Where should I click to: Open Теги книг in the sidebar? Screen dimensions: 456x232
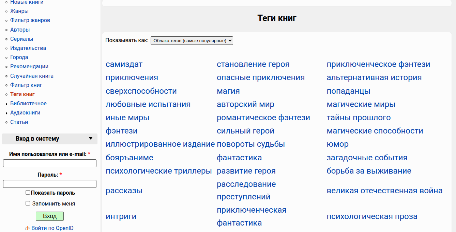click(x=22, y=94)
